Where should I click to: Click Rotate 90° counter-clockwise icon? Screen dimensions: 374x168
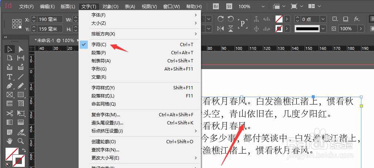(x=231, y=19)
